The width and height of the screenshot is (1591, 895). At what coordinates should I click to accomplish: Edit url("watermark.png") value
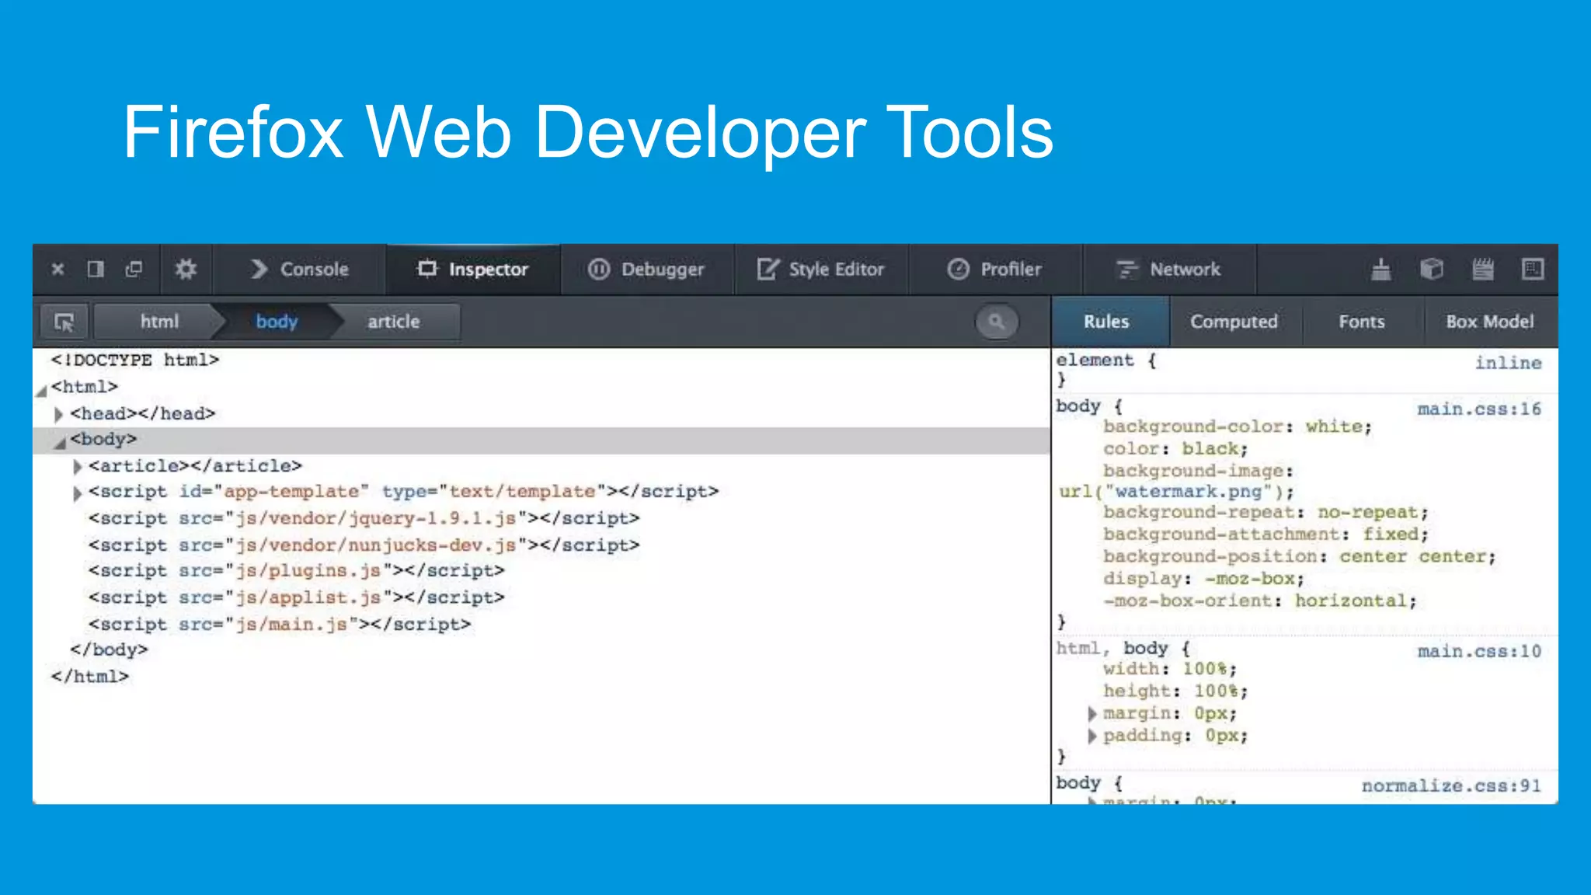[x=1171, y=492]
